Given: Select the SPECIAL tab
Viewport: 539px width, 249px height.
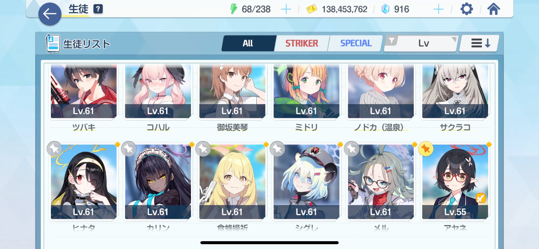Looking at the screenshot, I should (356, 43).
